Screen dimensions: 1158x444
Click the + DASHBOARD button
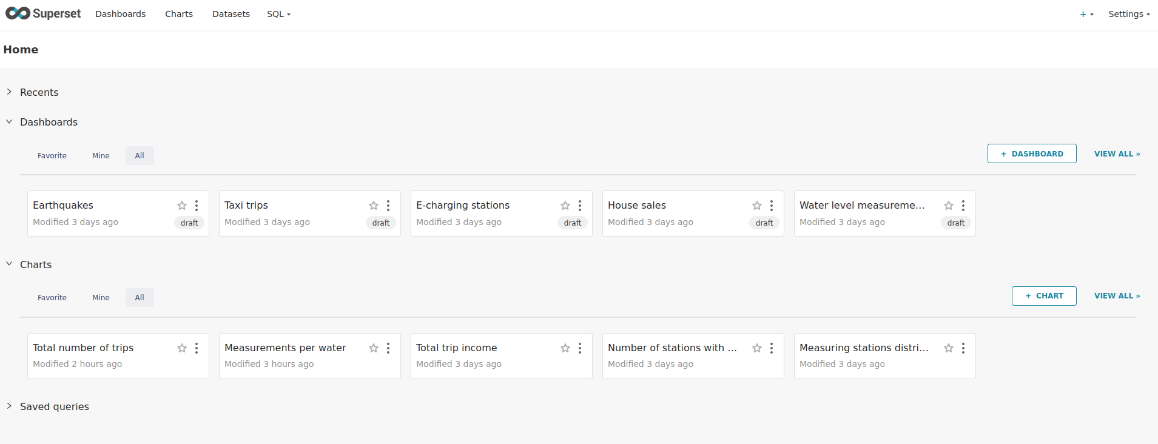[1031, 154]
